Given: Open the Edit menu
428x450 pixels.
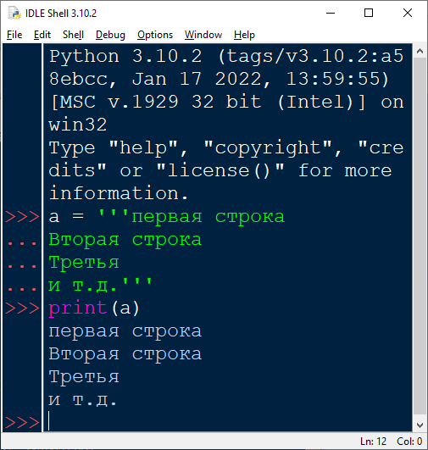Looking at the screenshot, I should pos(42,35).
